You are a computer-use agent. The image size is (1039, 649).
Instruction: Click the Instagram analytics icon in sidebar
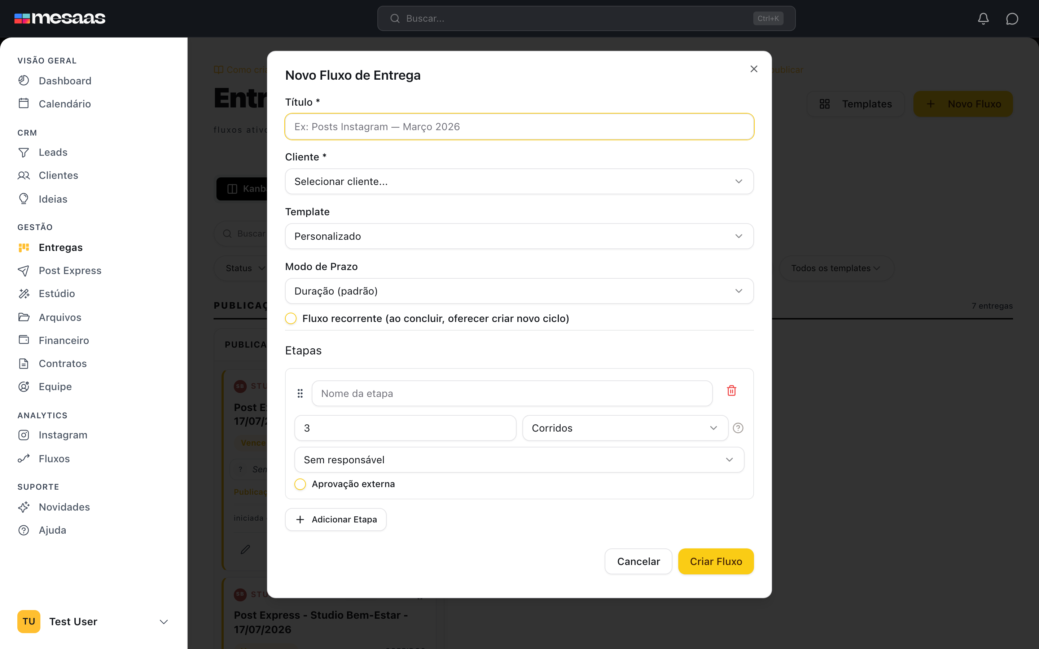[x=23, y=435]
